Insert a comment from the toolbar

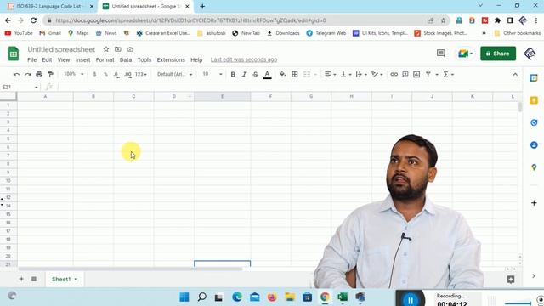(x=405, y=74)
